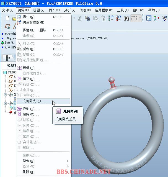168x177 pixels.
Task: Click the Paste Special icon in toolbar
Action: 103,18
